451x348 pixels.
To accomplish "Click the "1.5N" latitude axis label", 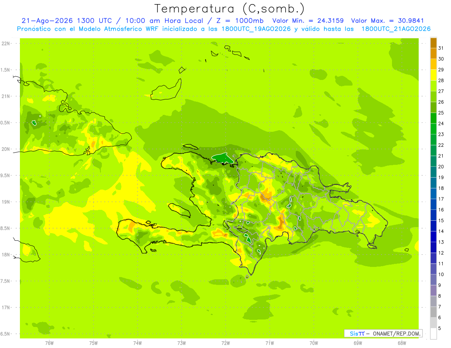I will coord(6,70).
